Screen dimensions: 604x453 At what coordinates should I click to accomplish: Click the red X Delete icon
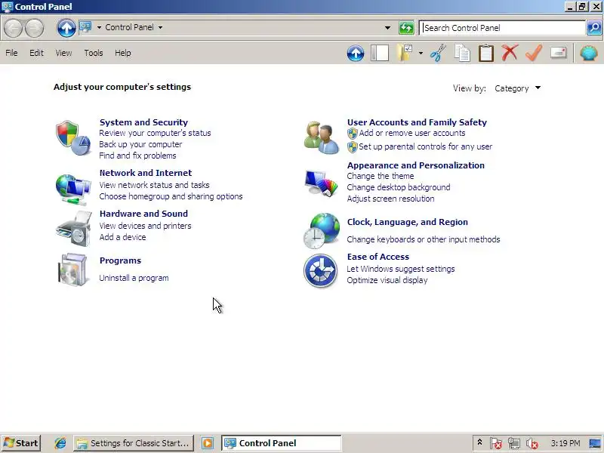click(x=510, y=53)
